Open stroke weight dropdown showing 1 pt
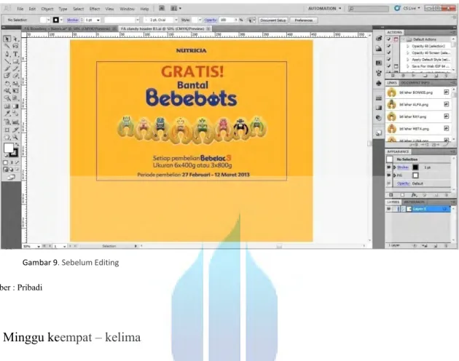 pyautogui.click(x=98, y=20)
